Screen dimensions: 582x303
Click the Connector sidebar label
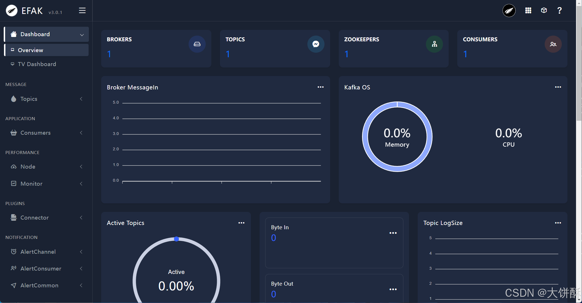[x=34, y=218]
